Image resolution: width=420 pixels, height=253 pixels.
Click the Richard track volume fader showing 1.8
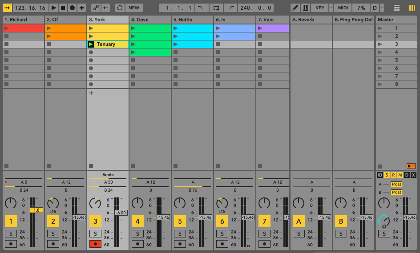click(x=36, y=210)
